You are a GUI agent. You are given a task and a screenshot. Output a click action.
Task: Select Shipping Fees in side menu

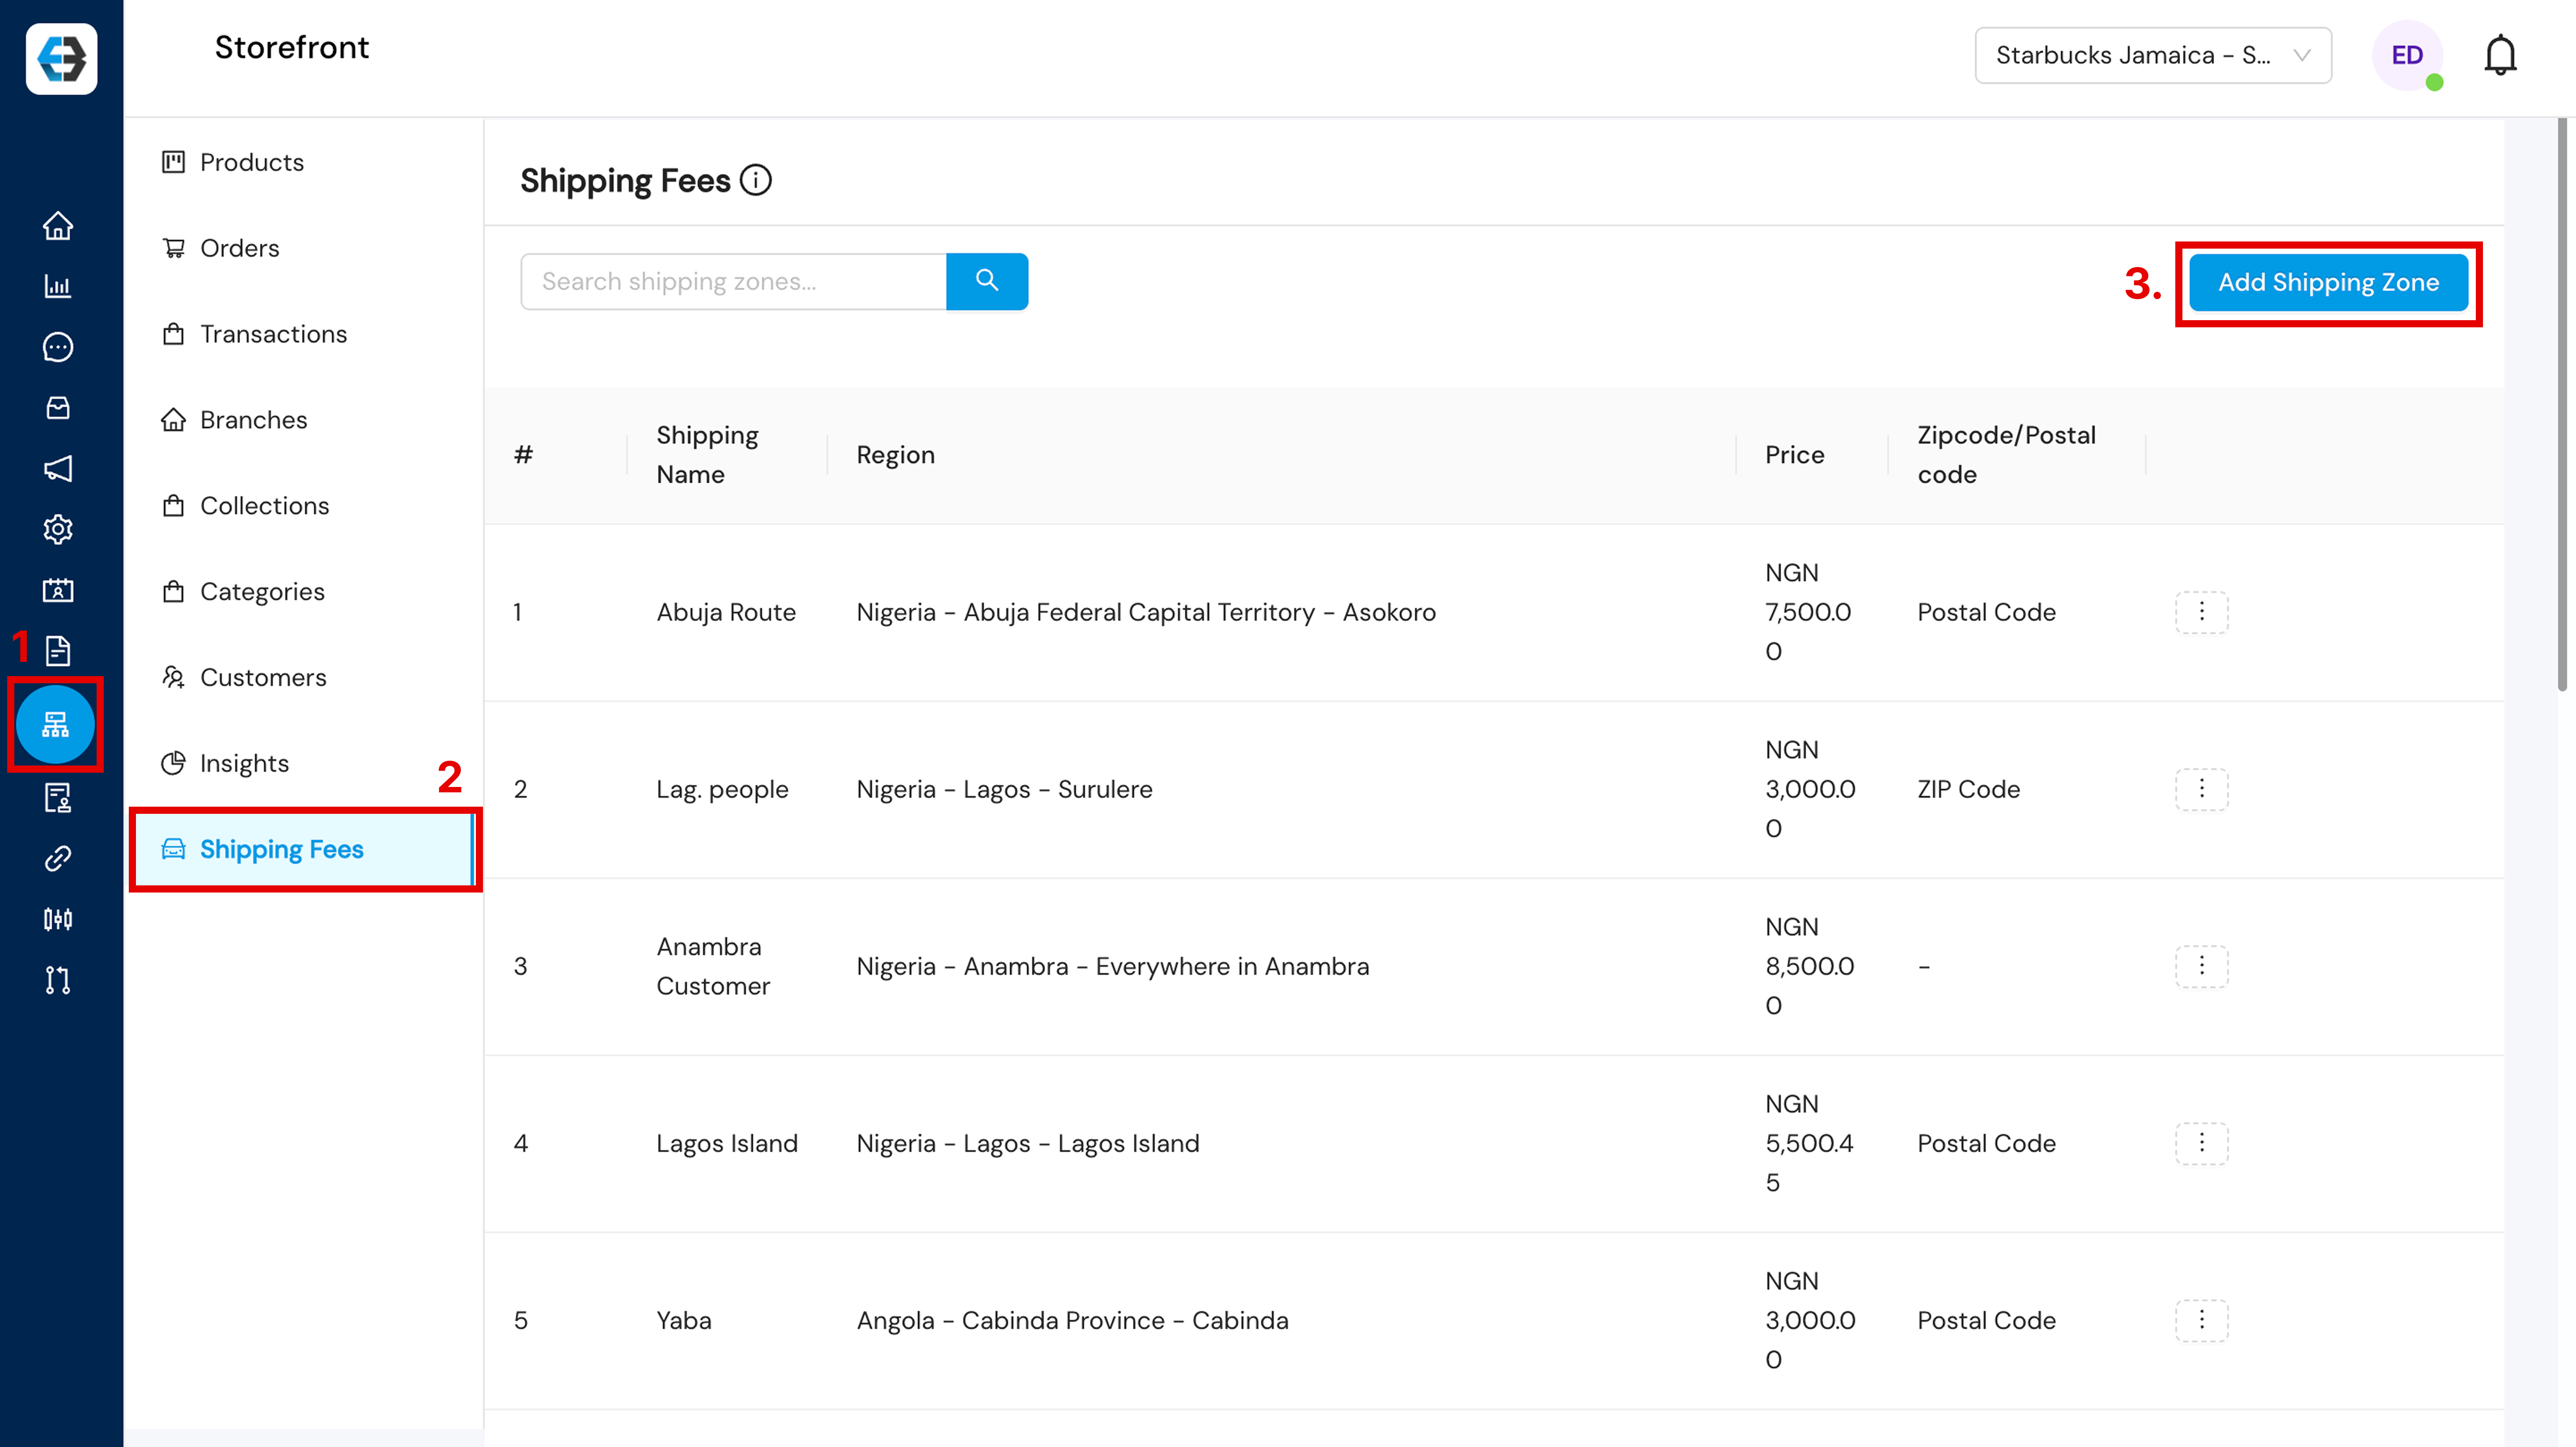click(x=281, y=849)
